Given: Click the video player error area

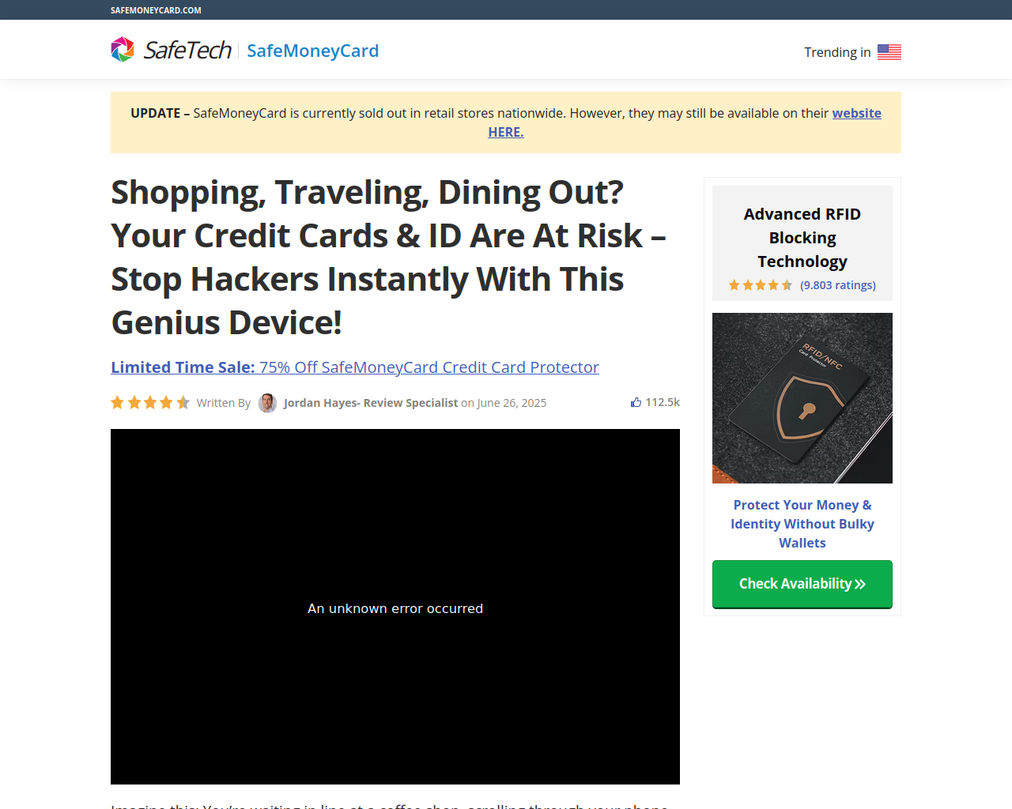Looking at the screenshot, I should (x=395, y=607).
